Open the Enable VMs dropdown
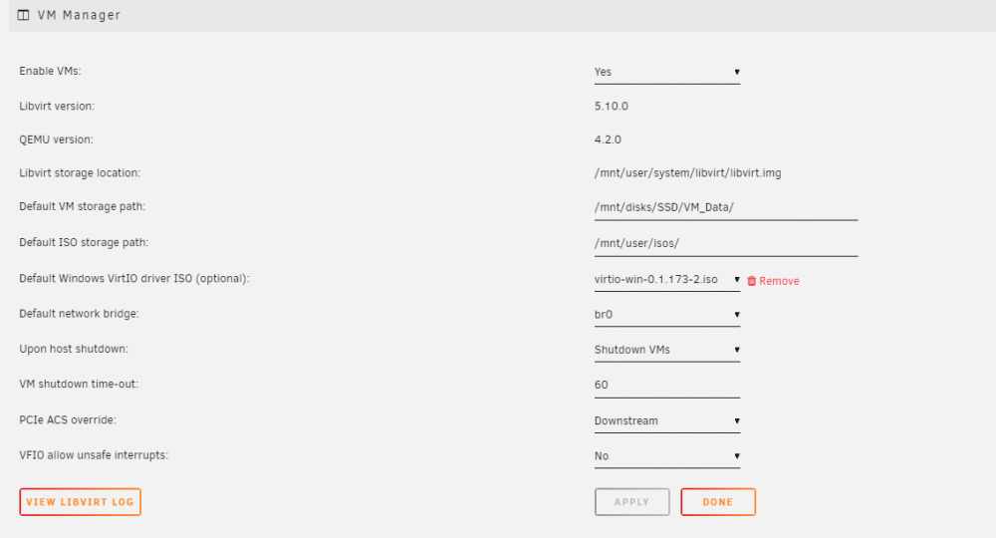Image resolution: width=996 pixels, height=538 pixels. pyautogui.click(x=667, y=72)
